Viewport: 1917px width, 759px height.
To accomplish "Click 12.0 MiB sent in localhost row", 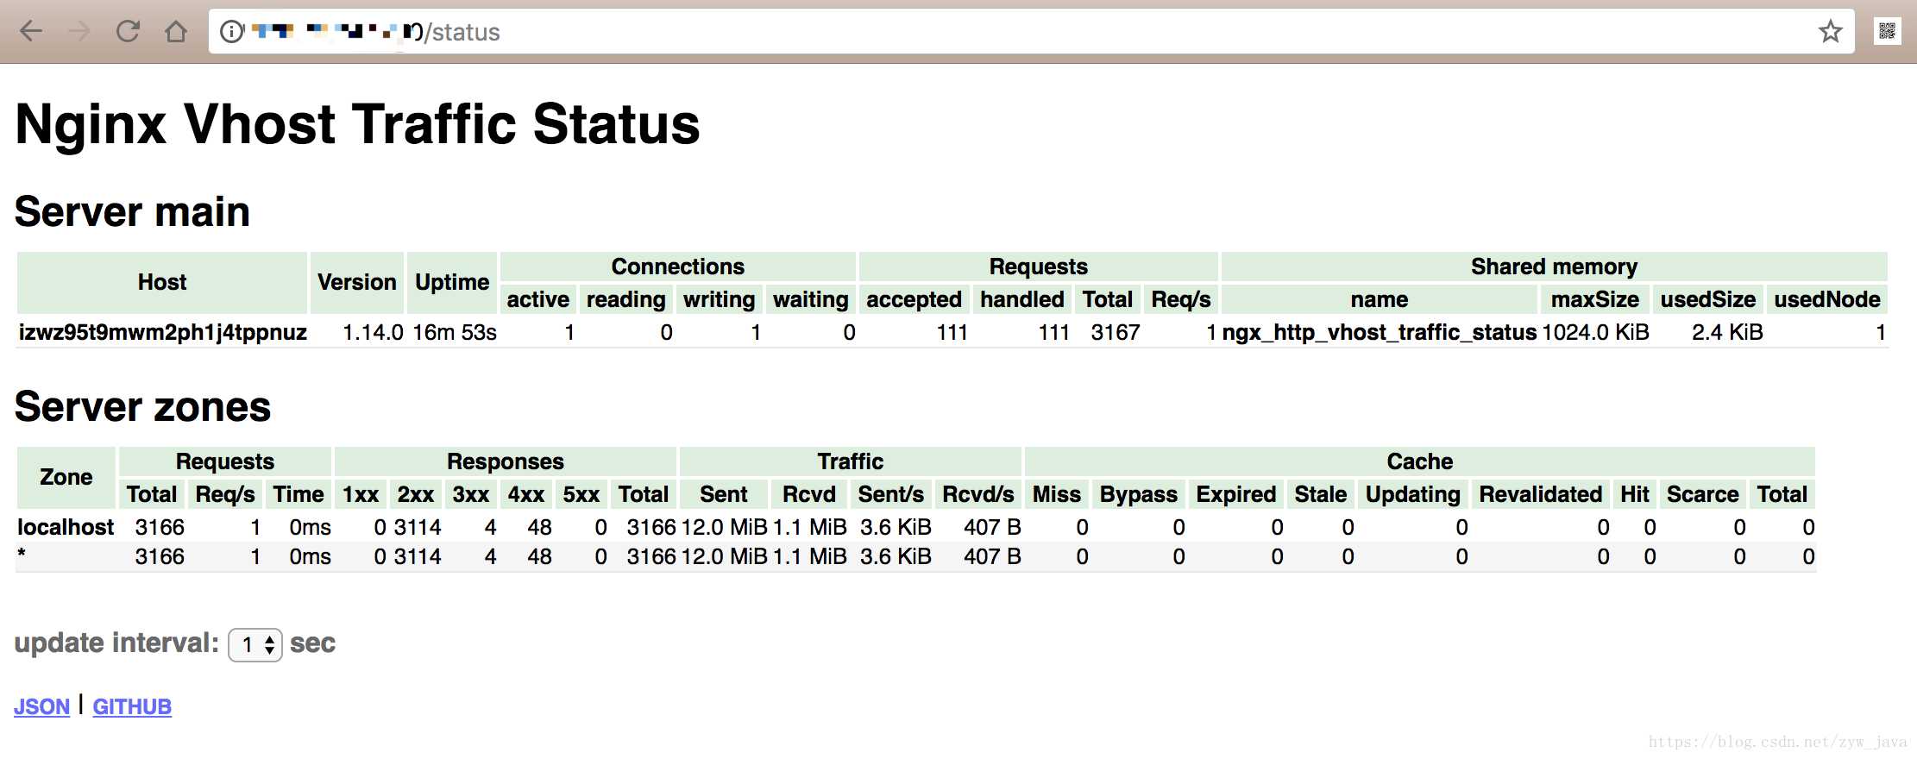I will [725, 527].
